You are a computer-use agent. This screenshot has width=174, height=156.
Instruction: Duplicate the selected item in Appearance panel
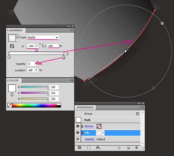128,147
